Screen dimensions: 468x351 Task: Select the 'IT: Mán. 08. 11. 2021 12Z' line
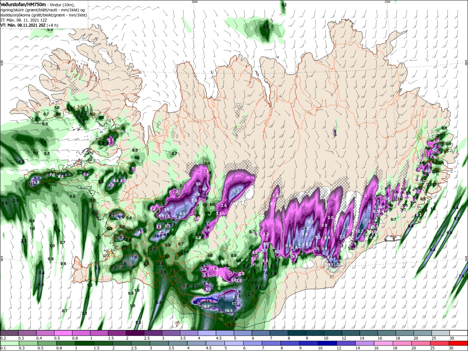23,20
